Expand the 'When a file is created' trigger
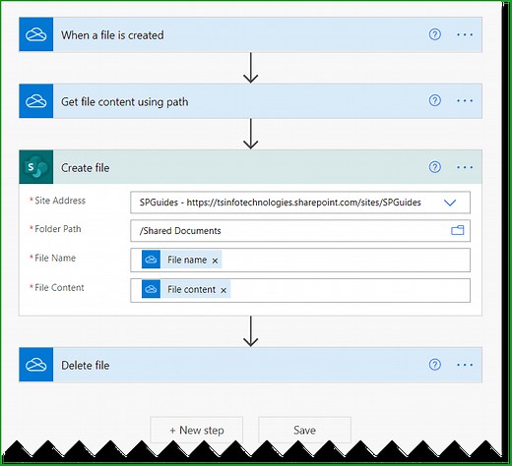Screen dimensions: 512x466 tap(250, 34)
